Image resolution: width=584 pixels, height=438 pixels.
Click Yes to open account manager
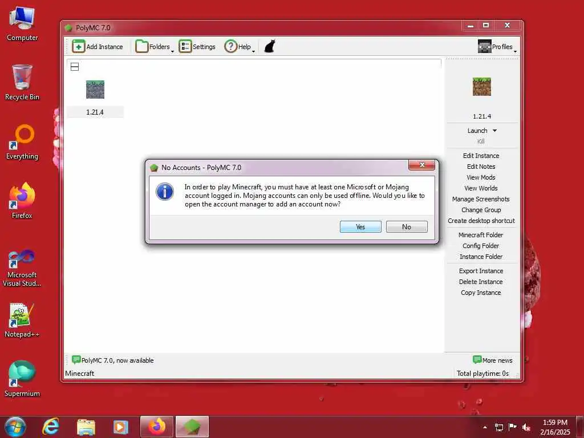point(360,227)
